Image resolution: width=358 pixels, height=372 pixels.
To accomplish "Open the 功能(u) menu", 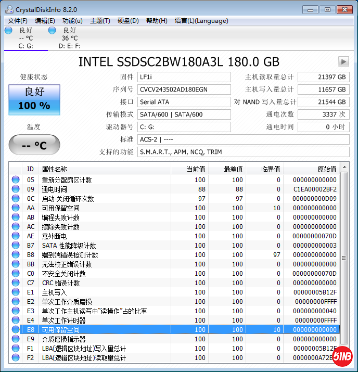I will pos(72,21).
